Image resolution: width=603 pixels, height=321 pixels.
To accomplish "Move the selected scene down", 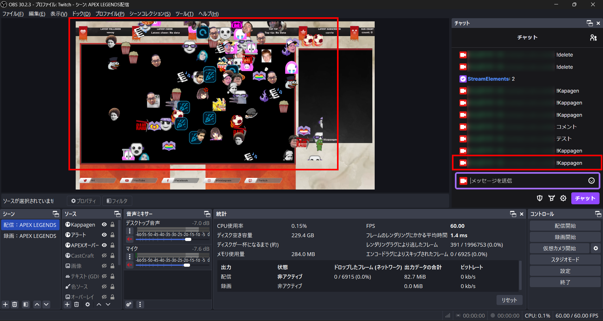I will pos(46,304).
